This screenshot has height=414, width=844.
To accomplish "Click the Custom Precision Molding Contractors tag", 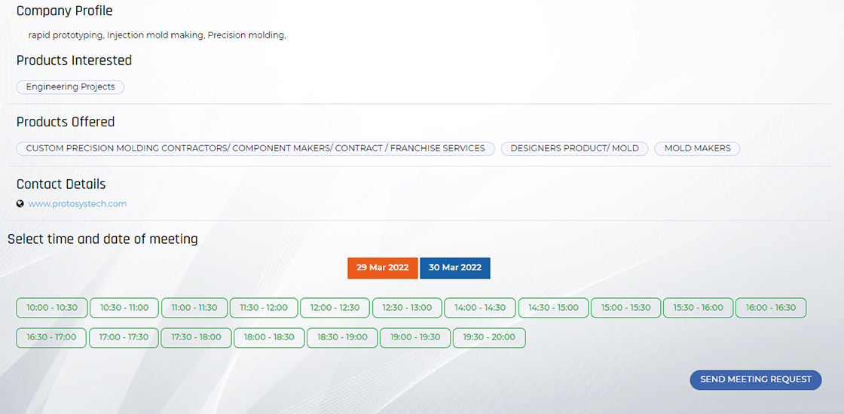I will [255, 148].
